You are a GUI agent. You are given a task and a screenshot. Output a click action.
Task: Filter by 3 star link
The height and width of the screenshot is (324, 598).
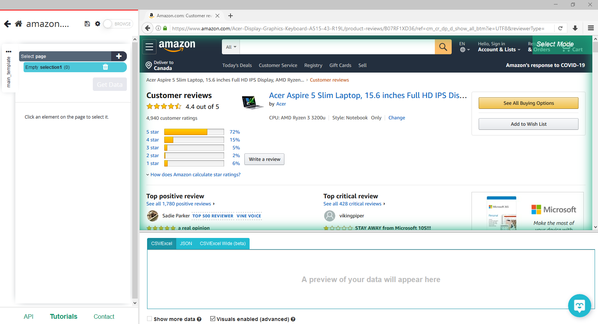(x=153, y=147)
